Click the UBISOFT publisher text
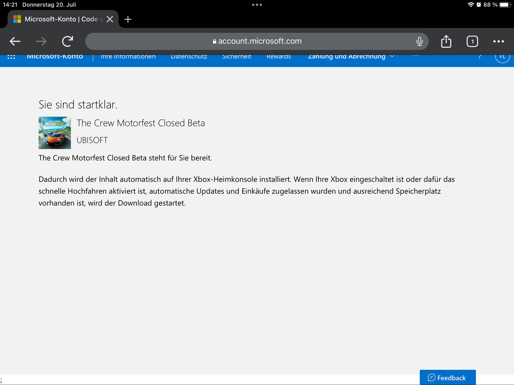 tap(92, 140)
